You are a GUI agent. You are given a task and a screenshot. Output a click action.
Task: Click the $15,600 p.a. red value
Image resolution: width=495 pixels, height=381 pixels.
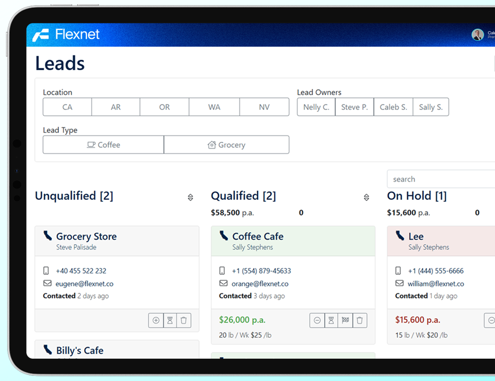click(x=418, y=320)
